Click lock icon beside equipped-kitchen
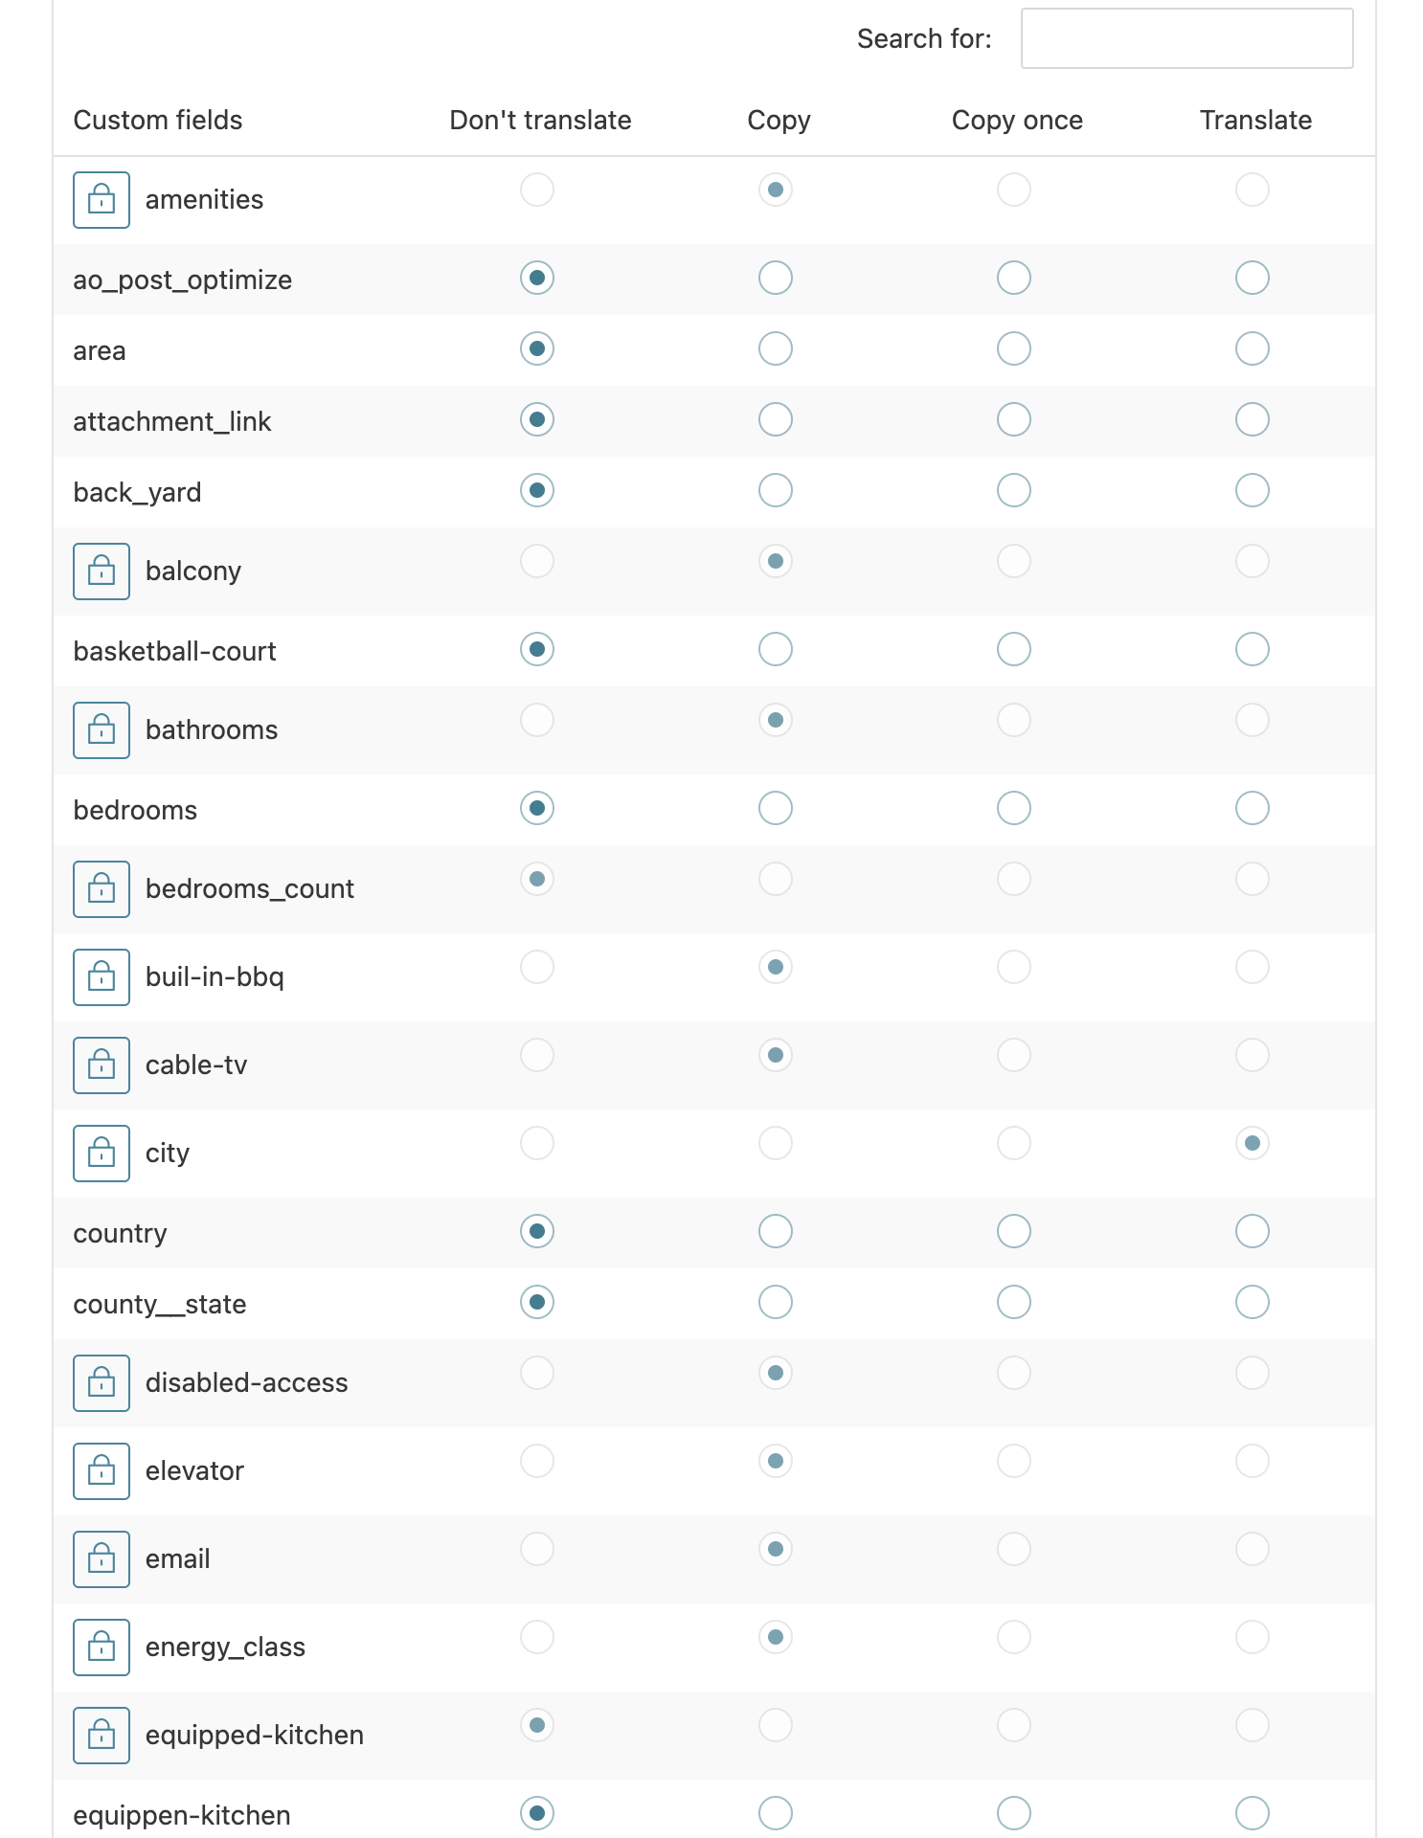The image size is (1423, 1838). tap(102, 1736)
